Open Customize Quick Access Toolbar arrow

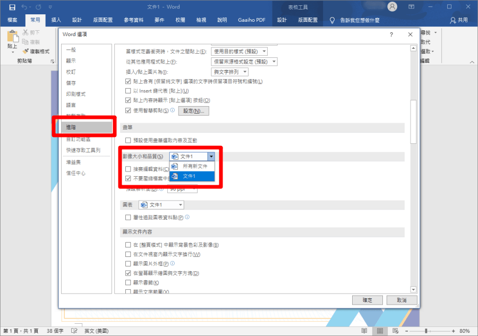click(x=50, y=7)
